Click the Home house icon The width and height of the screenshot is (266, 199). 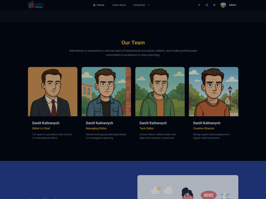pos(94,5)
